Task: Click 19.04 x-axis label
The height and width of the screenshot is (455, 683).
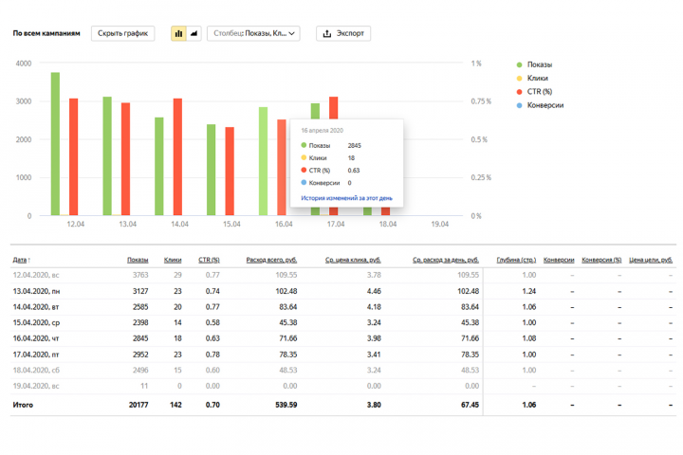Action: pos(439,224)
